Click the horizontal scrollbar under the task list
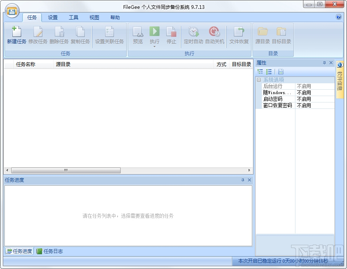 pos(66,170)
